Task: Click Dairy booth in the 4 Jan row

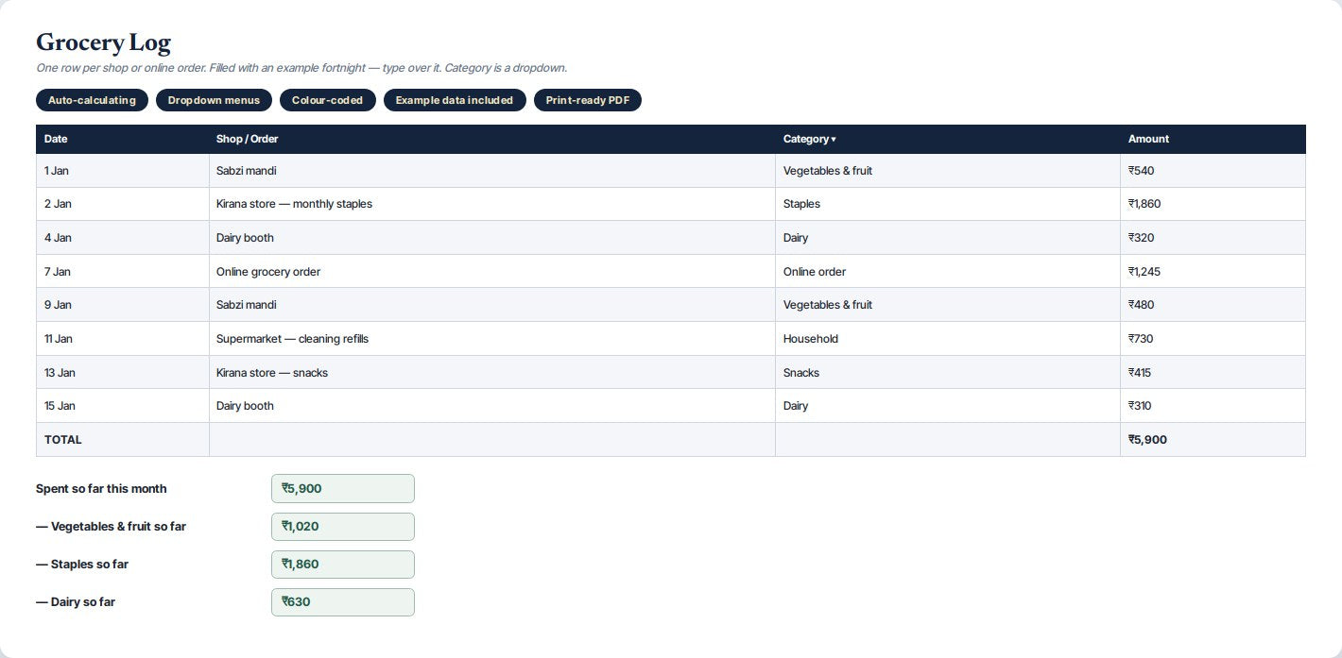Action: coord(491,238)
